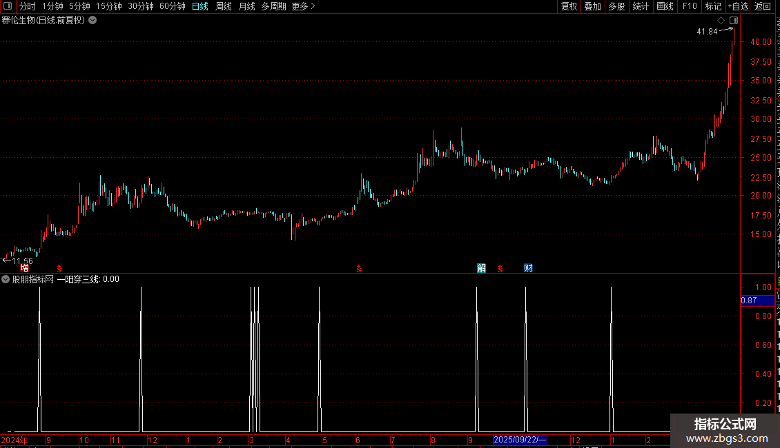This screenshot has height=448, width=780.
Task: Click the red 增 event marker
Action: [24, 268]
